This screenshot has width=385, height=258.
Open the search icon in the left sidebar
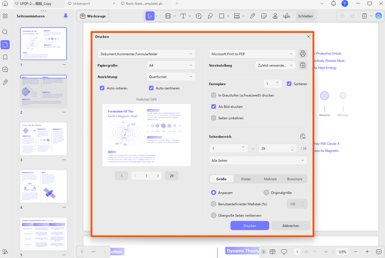click(5, 32)
